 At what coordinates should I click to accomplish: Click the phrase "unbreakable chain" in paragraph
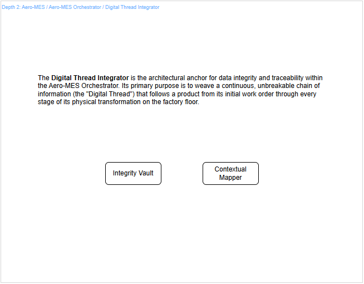(284, 86)
